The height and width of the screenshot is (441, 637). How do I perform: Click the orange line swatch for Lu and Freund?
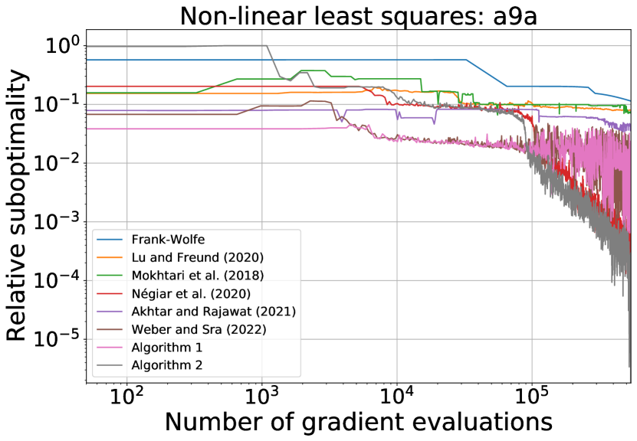coord(110,257)
